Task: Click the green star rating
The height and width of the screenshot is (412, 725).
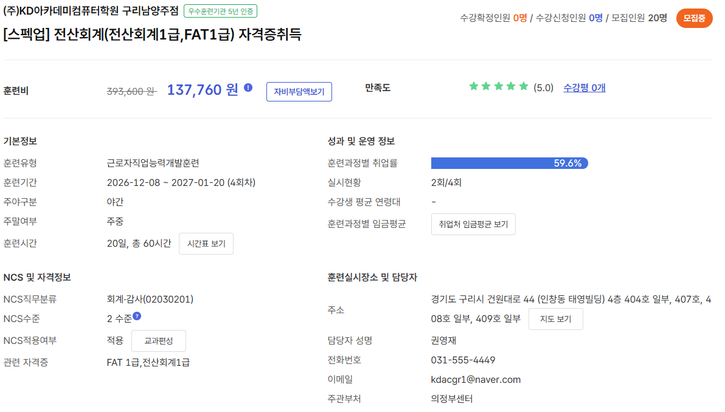Action: tap(499, 86)
